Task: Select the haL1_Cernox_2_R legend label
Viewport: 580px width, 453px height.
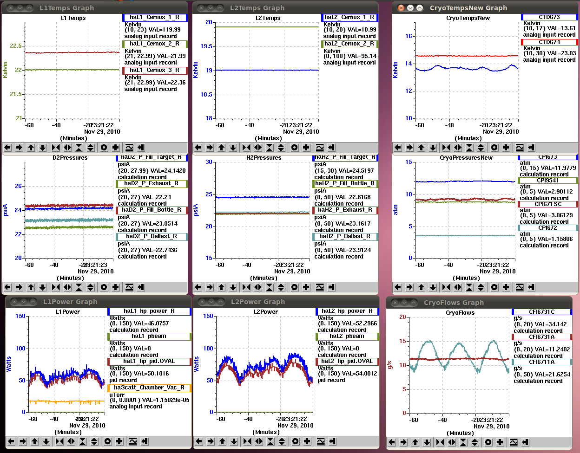Action: [155, 44]
